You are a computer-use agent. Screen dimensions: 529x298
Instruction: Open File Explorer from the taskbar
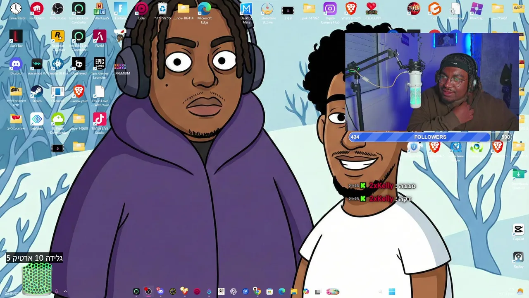click(294, 291)
